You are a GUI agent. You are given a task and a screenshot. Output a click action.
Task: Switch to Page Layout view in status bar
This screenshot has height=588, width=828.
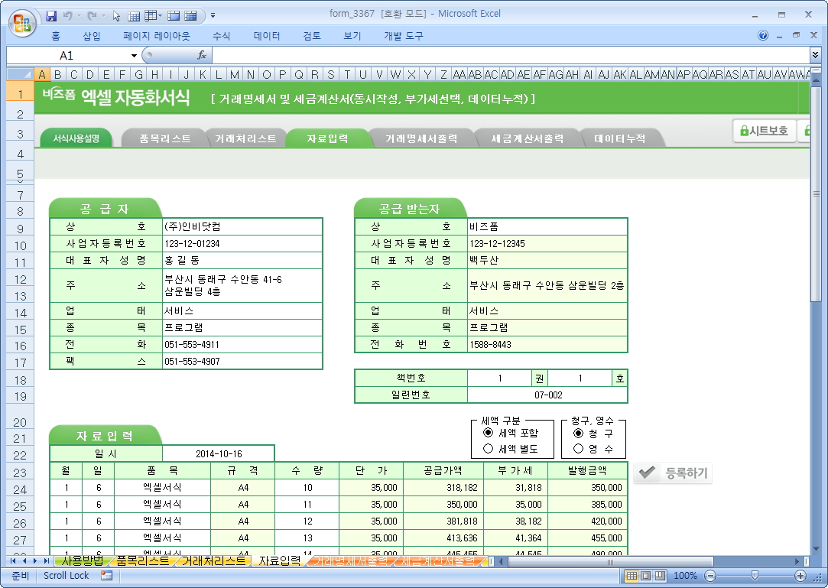click(x=645, y=575)
